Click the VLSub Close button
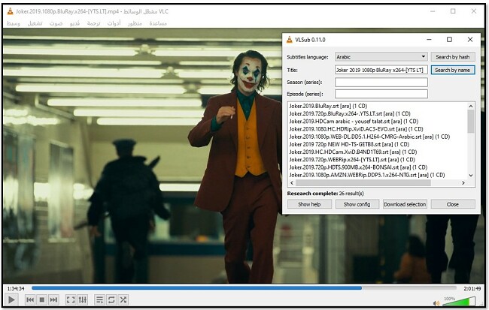 [453, 204]
